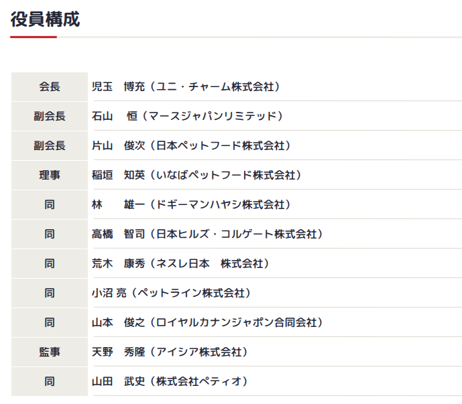Select 山本 俊之 (ロイヤルカナンジャポン合同会社) text
462x404 pixels.
click(207, 322)
